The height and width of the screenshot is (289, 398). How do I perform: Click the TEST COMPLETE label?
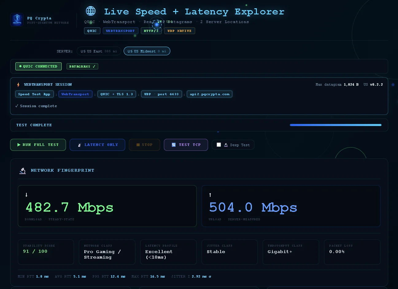(34, 125)
